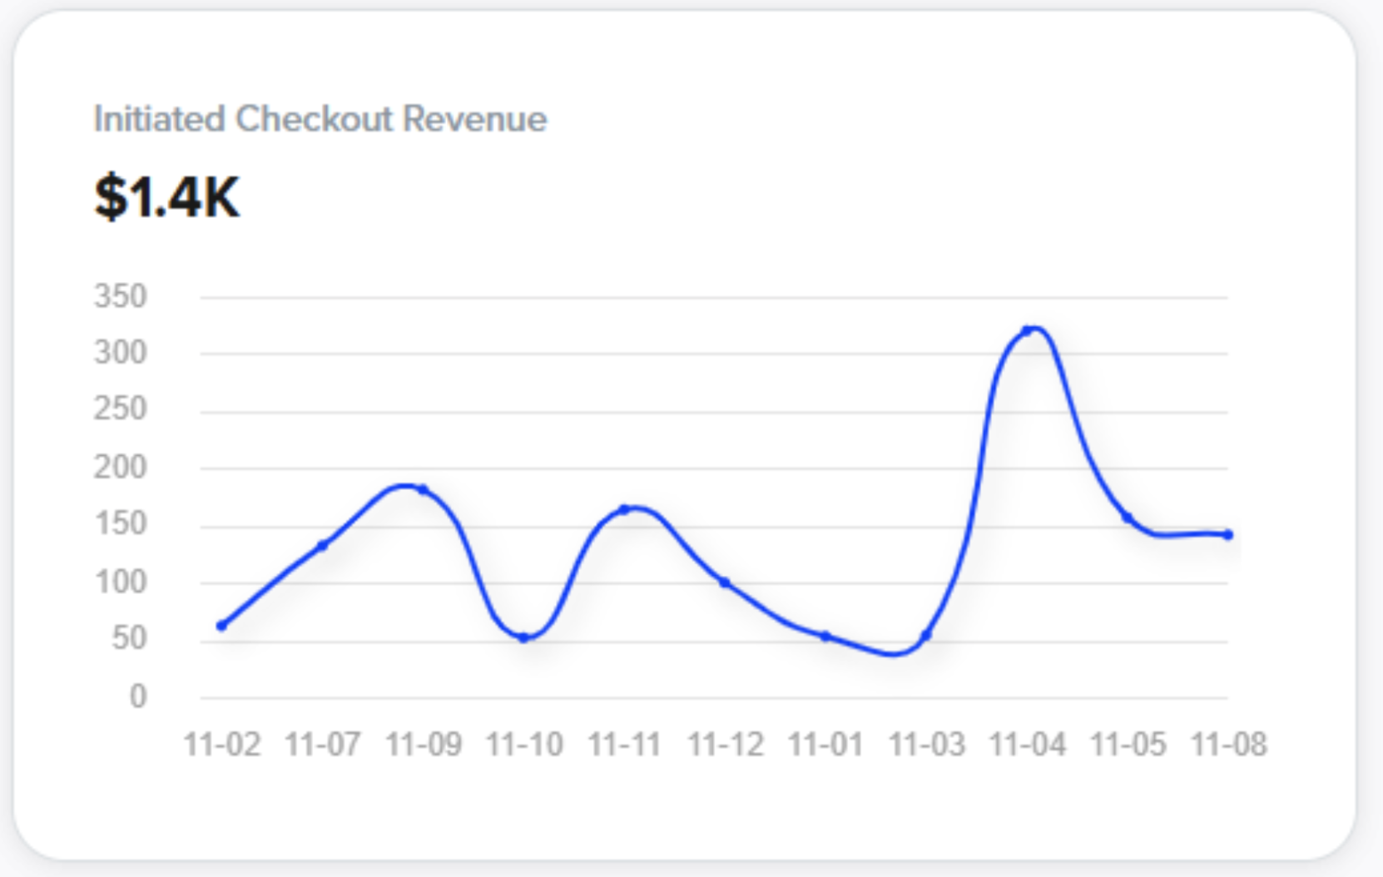Click the final data point at 11-08

pyautogui.click(x=1227, y=535)
